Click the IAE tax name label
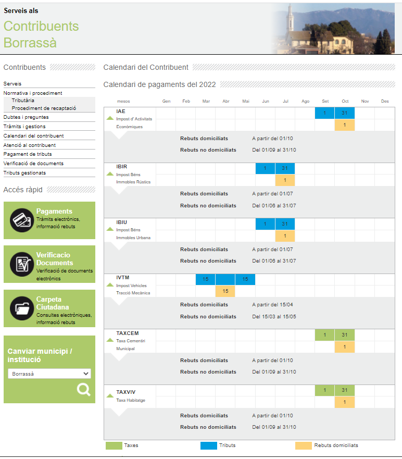The width and height of the screenshot is (402, 459). pos(120,111)
